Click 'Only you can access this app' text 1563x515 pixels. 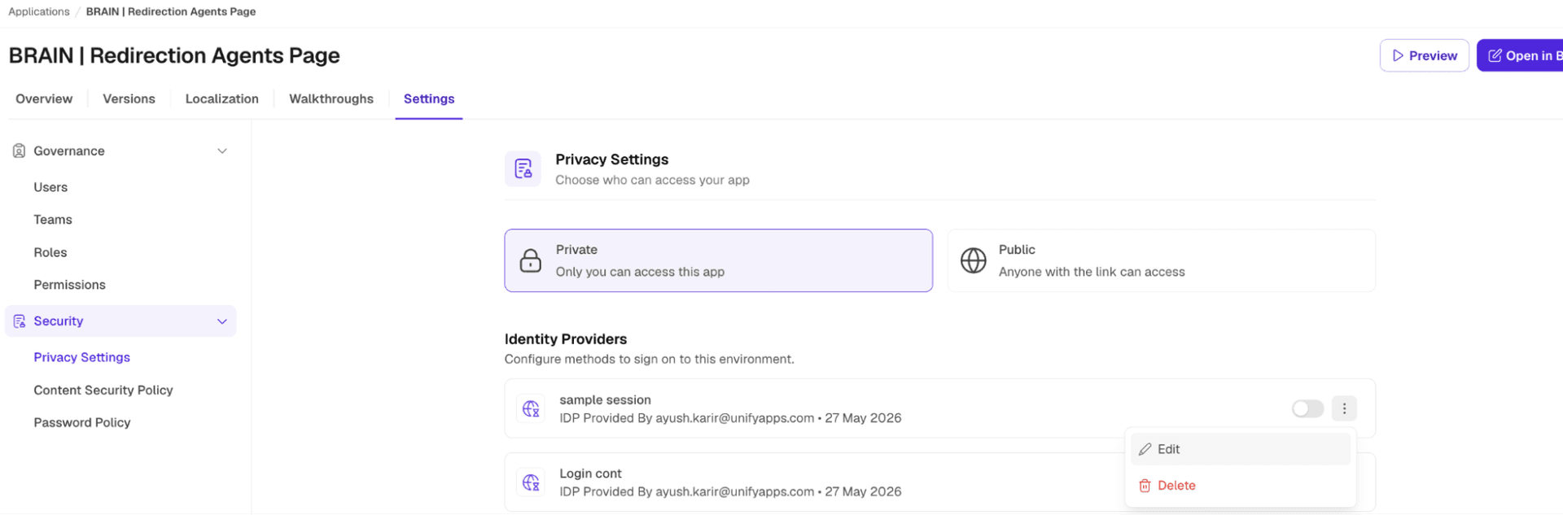pyautogui.click(x=640, y=272)
